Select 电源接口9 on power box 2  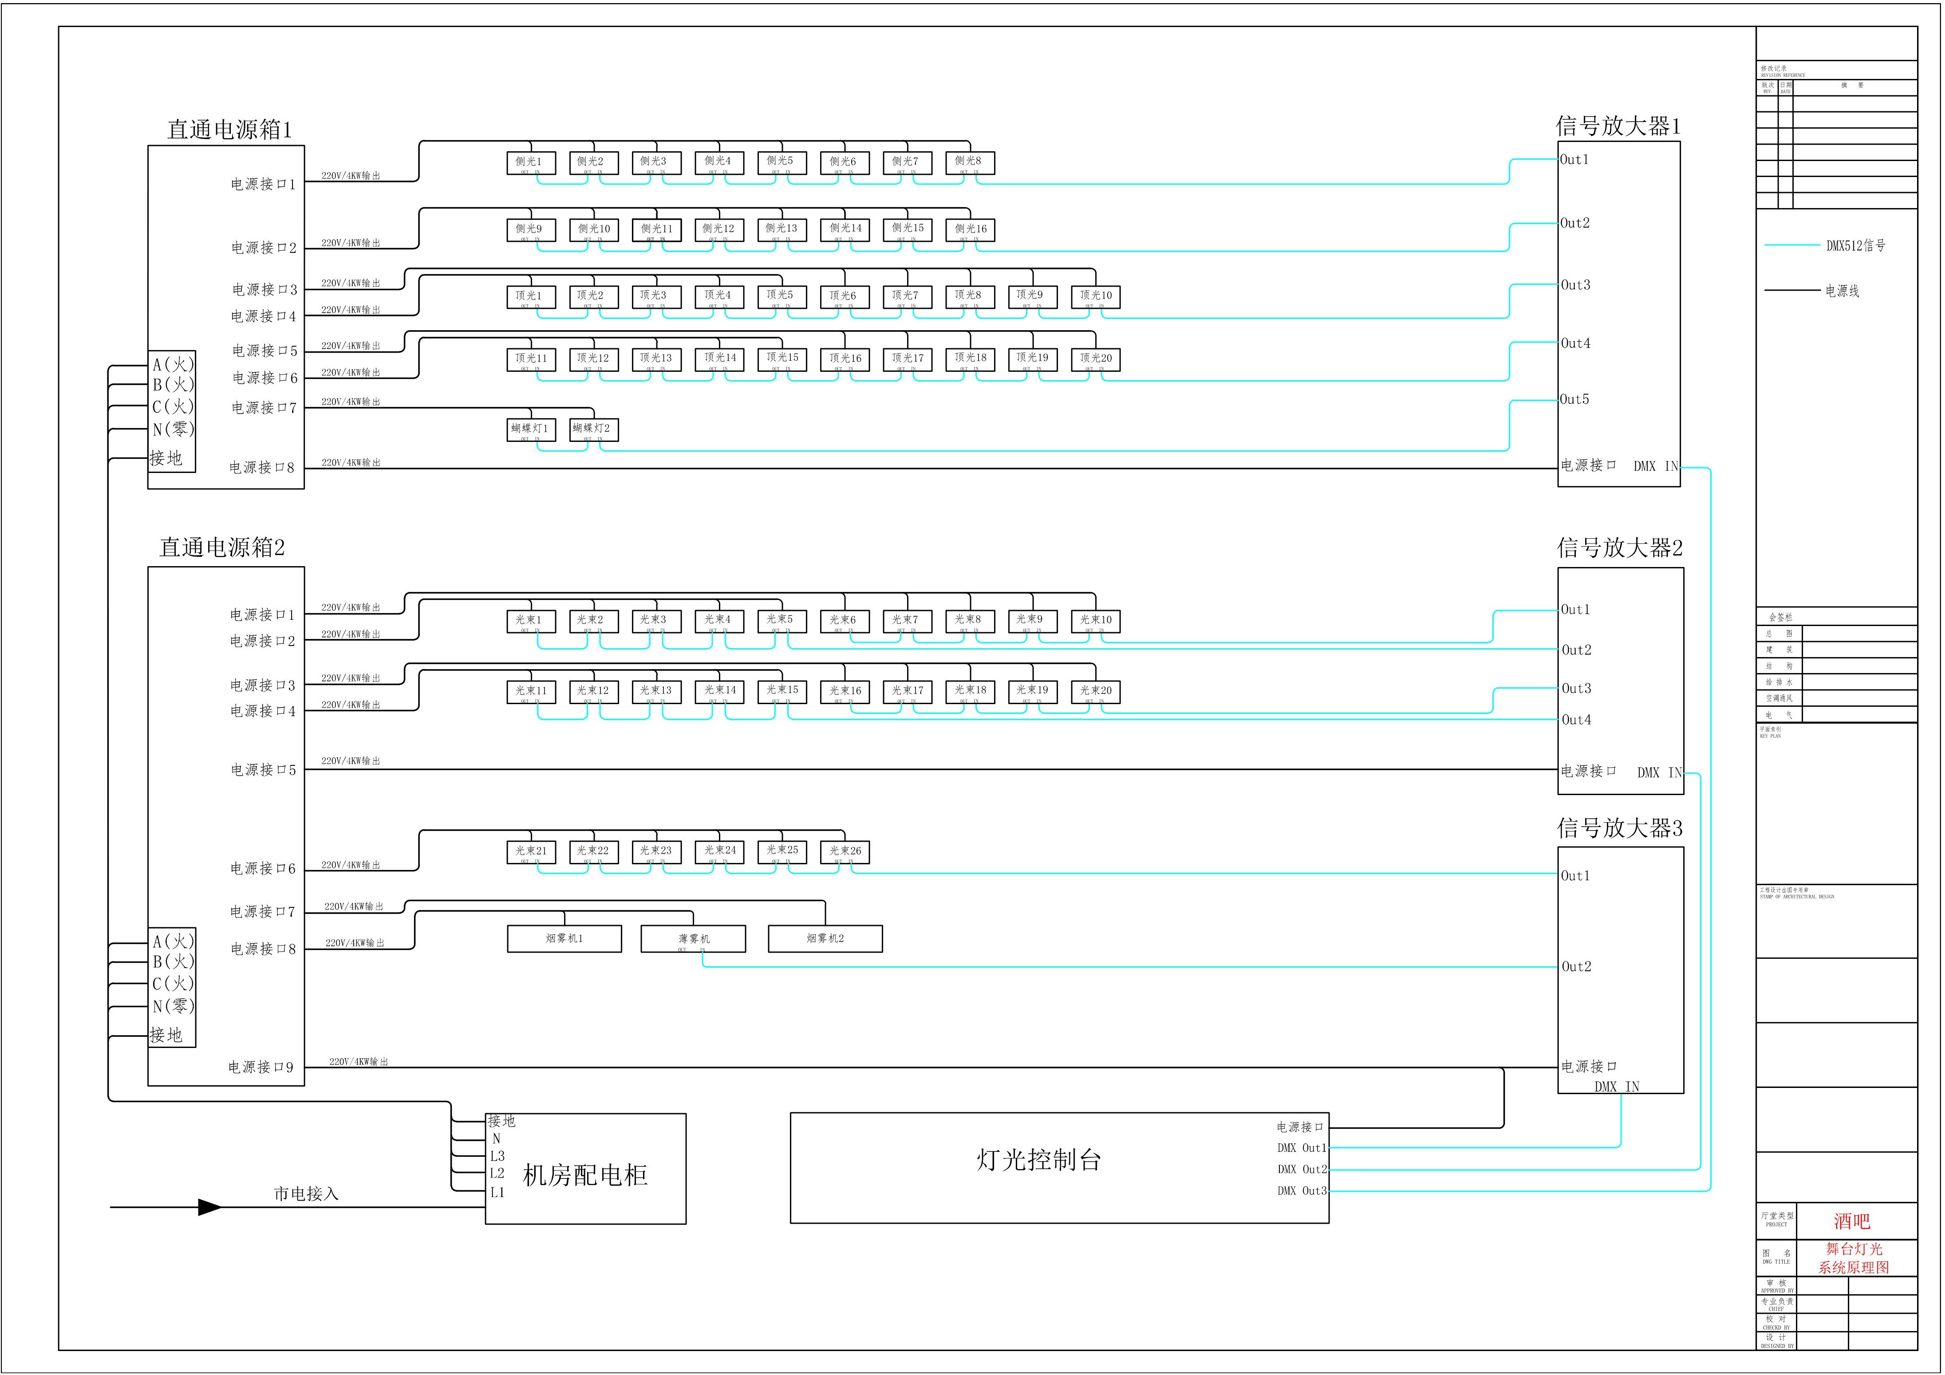pyautogui.click(x=261, y=1067)
